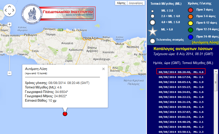Click the blue 'Πριν 24-48 ώρες' legend circle
This screenshot has width=219, height=134.
tap(190, 37)
